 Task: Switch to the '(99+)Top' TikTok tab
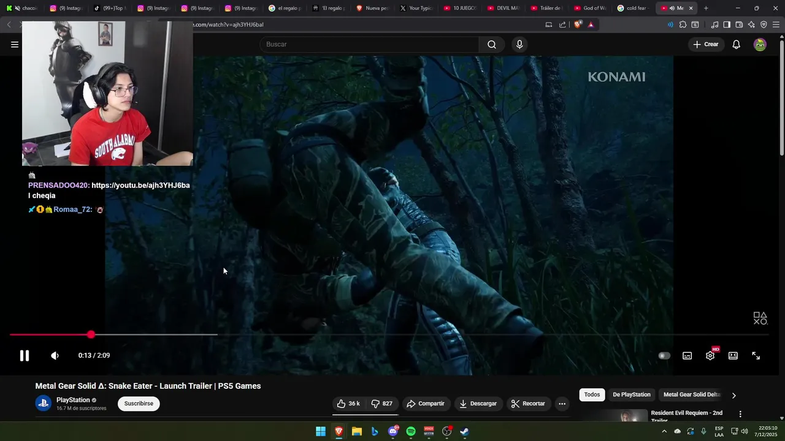click(109, 8)
